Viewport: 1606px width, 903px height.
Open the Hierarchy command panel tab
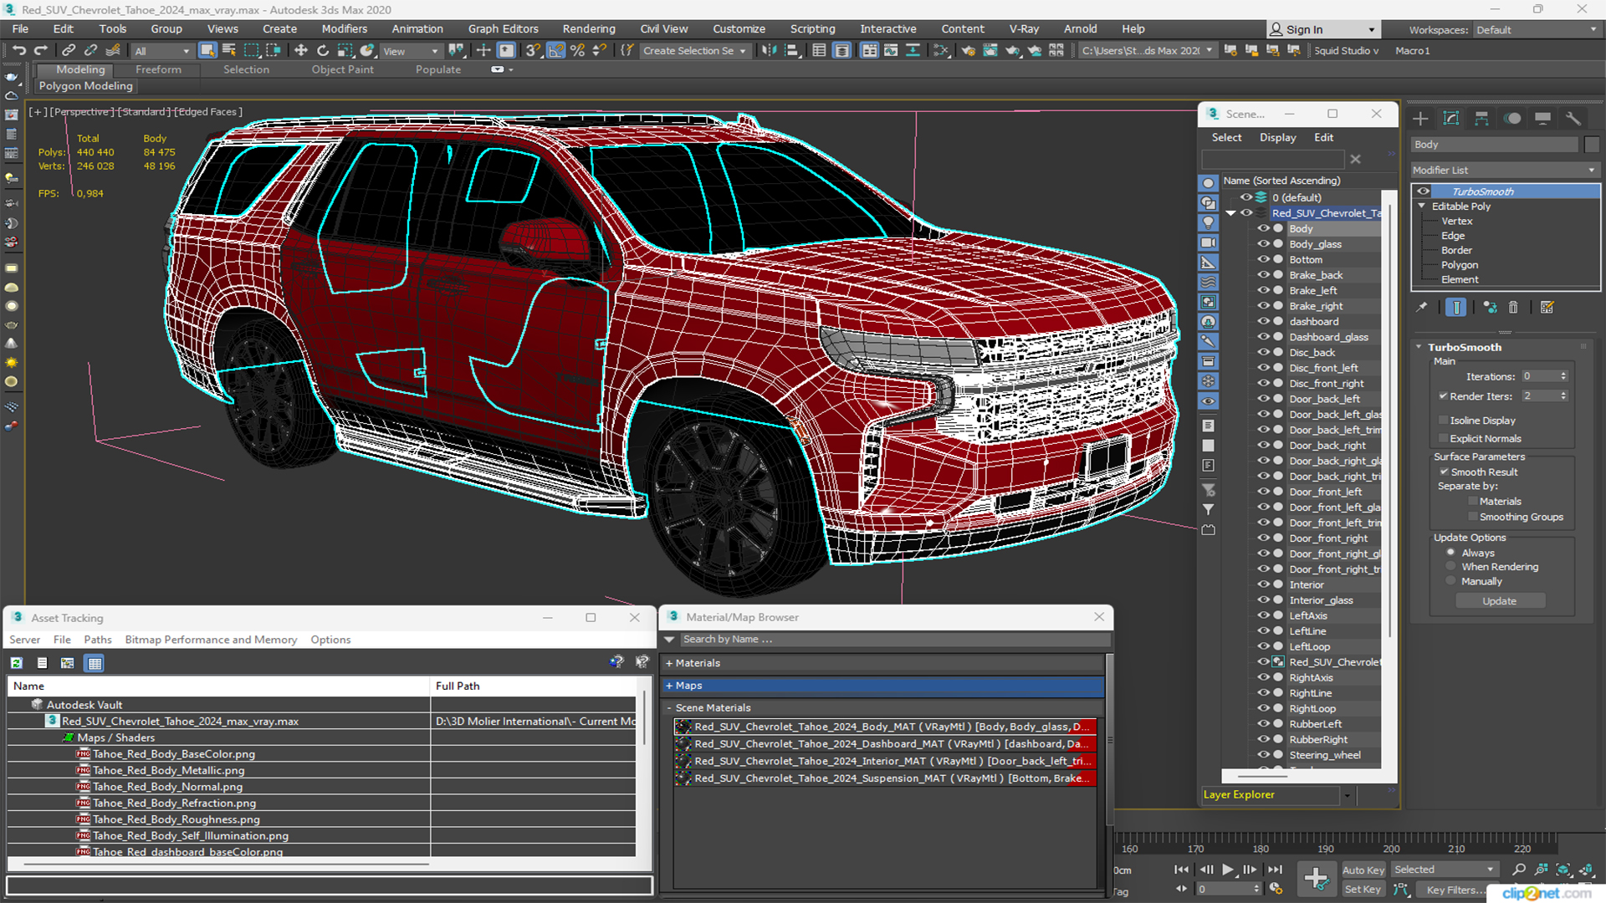1481,119
